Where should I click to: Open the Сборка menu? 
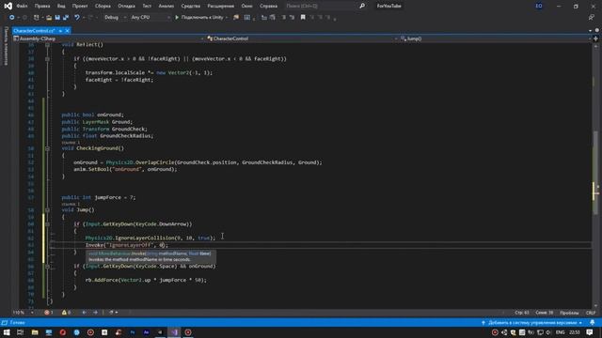103,7
